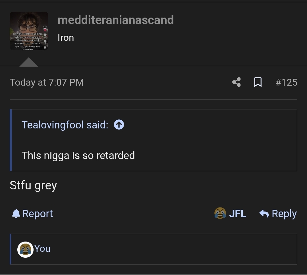Click the "Tealovingfool said:" quote header
The image size is (307, 275).
point(65,124)
